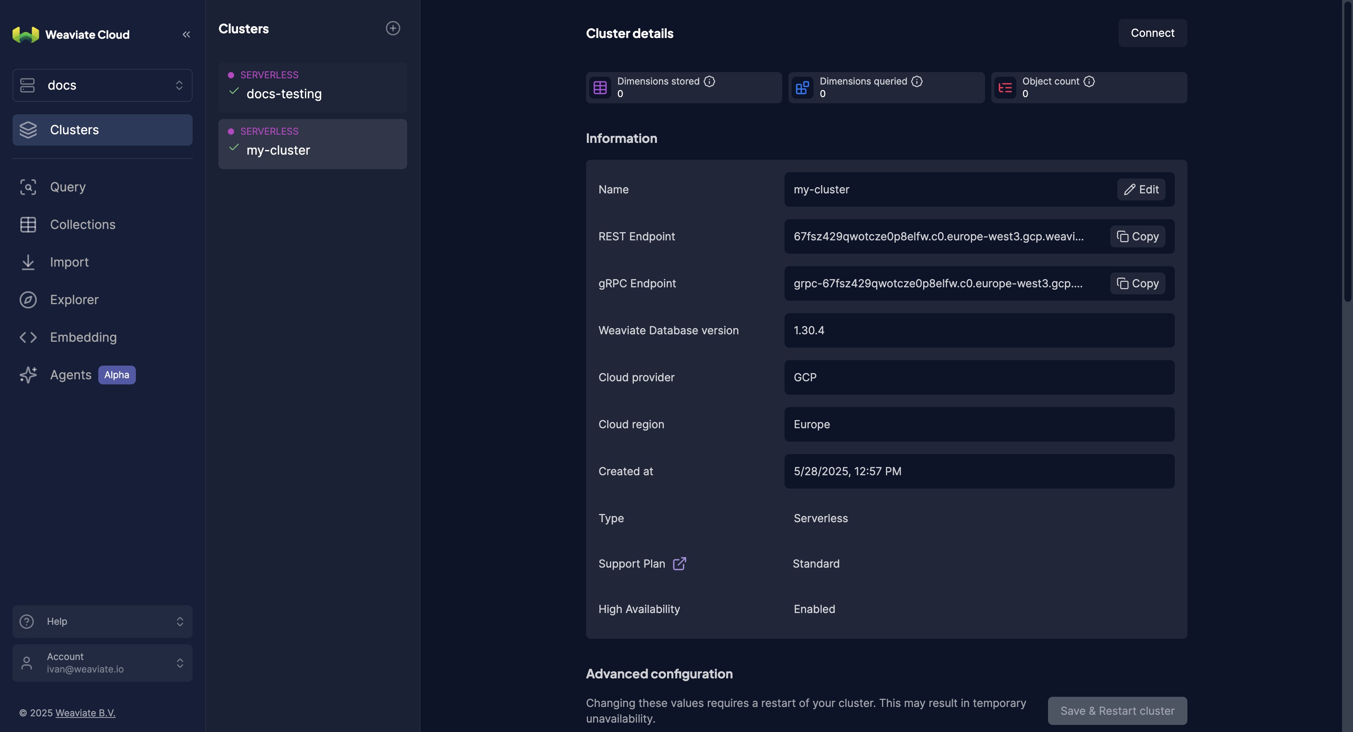The height and width of the screenshot is (732, 1353).
Task: Click the Clusters layers icon in sidebar
Action: [x=28, y=130]
